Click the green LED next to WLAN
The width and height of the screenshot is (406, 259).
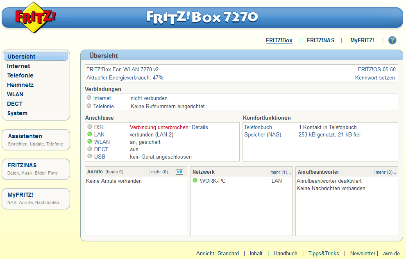coord(90,141)
